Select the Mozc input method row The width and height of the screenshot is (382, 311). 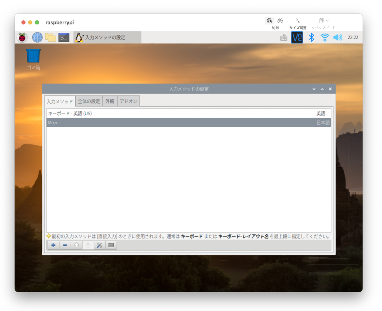pos(189,122)
